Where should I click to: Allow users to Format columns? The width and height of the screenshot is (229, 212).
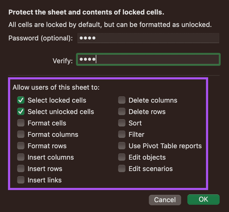(x=21, y=134)
